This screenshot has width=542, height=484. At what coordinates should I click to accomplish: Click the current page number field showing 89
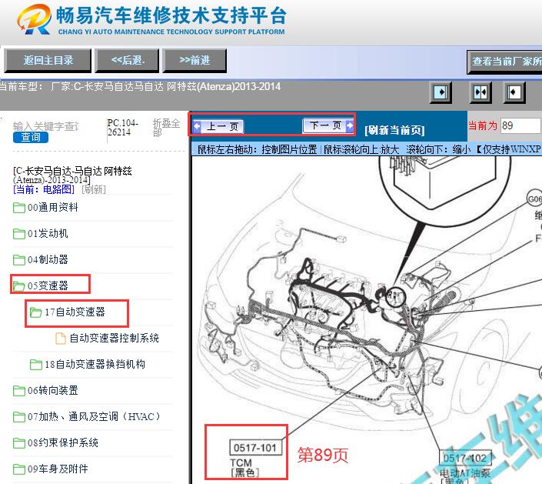click(520, 125)
